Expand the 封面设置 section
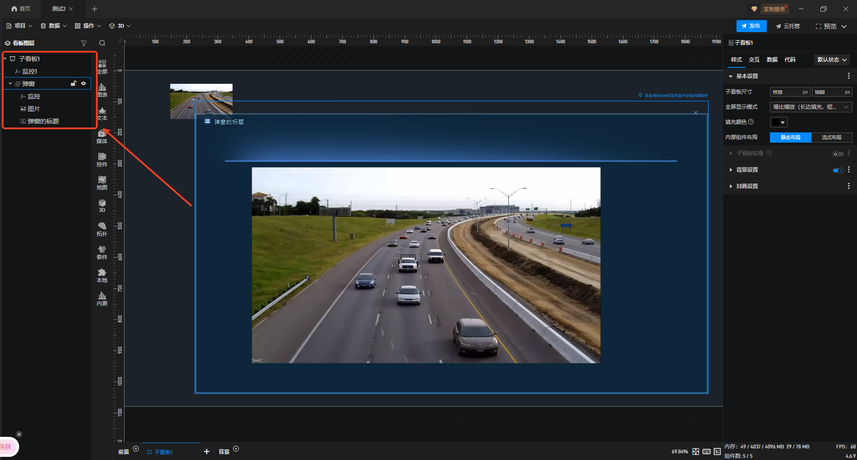This screenshot has height=460, width=857. 747,186
